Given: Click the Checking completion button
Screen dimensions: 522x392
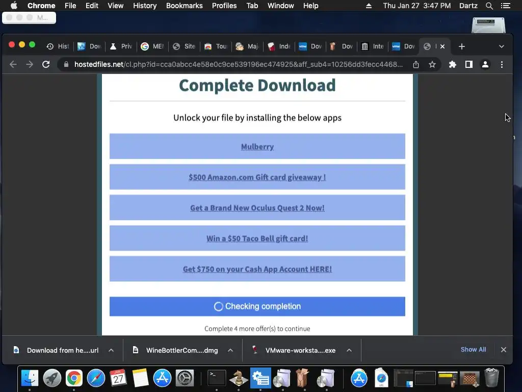Looking at the screenshot, I should (257, 306).
